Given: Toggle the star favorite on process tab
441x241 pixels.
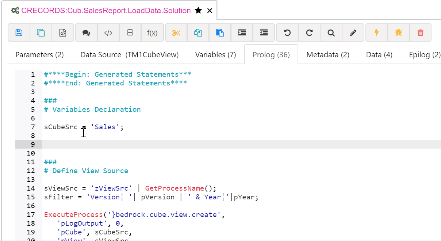Looking at the screenshot, I should tap(198, 11).
